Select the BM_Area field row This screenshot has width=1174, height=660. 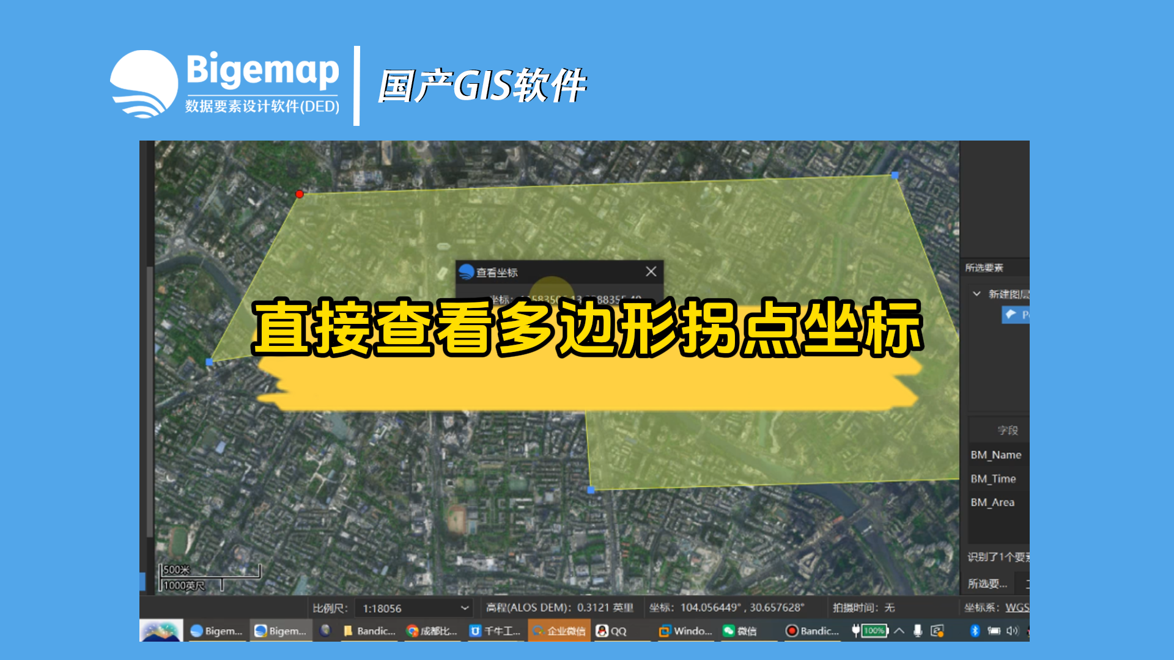tap(993, 502)
